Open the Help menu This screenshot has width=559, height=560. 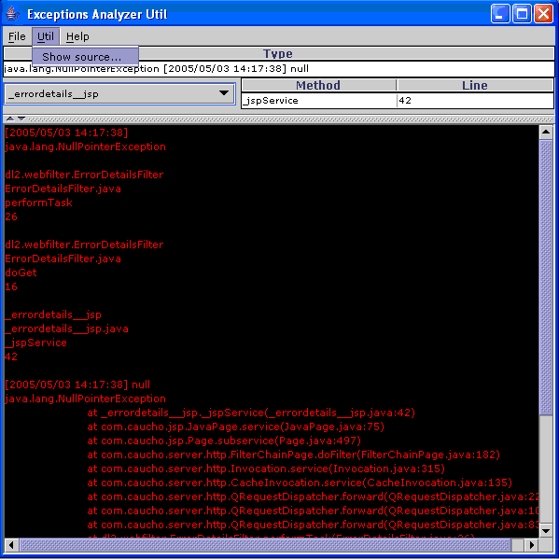coord(77,36)
